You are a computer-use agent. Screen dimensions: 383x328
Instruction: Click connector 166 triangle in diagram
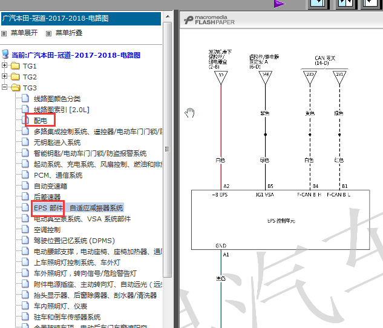pyautogui.click(x=265, y=77)
